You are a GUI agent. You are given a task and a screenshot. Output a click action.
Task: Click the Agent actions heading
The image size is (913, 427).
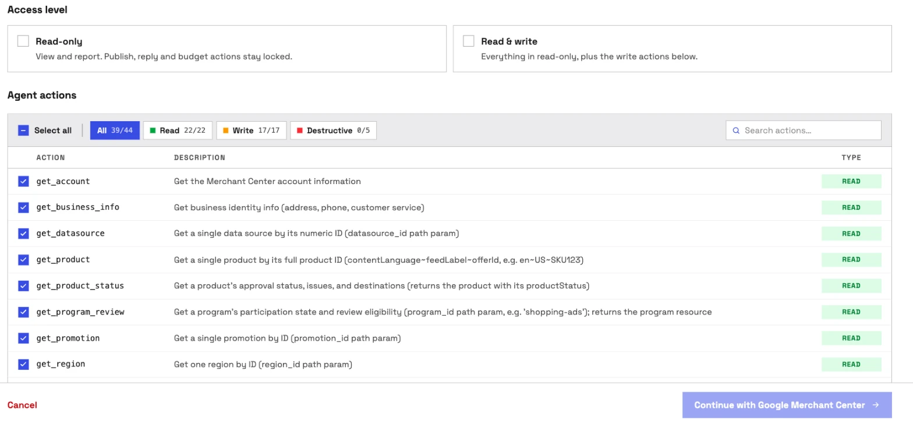(42, 95)
